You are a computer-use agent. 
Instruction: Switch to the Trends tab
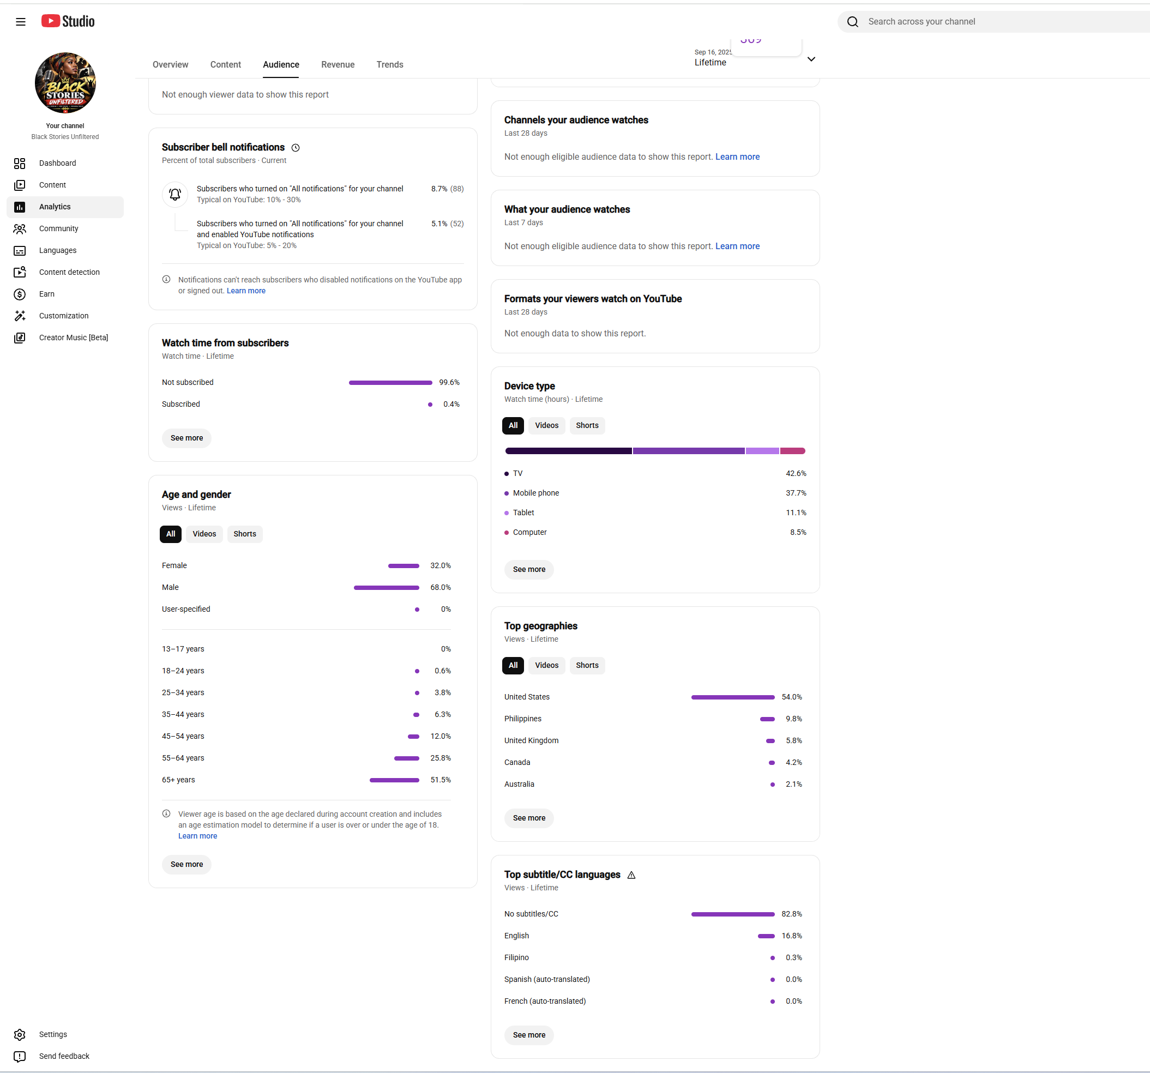390,64
